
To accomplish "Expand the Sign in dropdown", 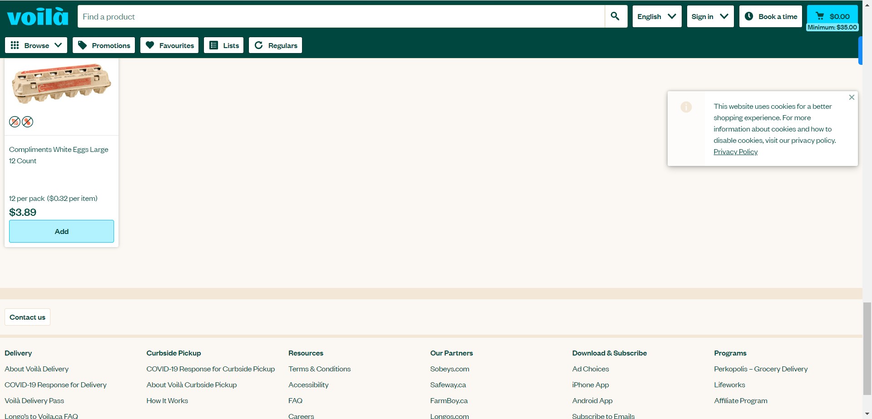I will pos(710,17).
